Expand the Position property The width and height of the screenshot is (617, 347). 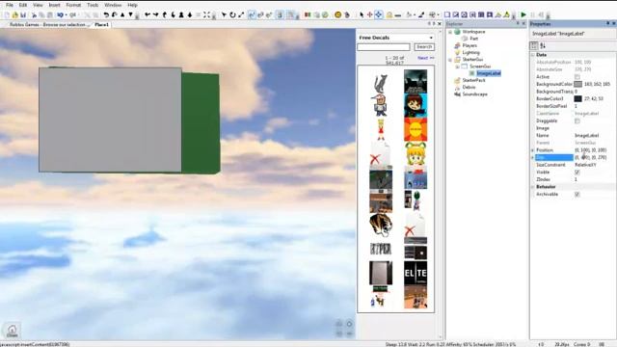point(533,150)
